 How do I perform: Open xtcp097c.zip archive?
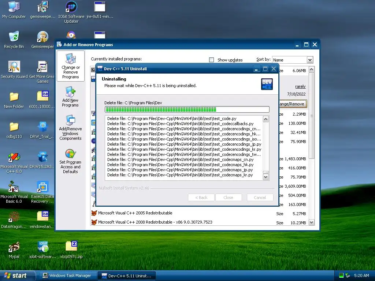point(71,250)
